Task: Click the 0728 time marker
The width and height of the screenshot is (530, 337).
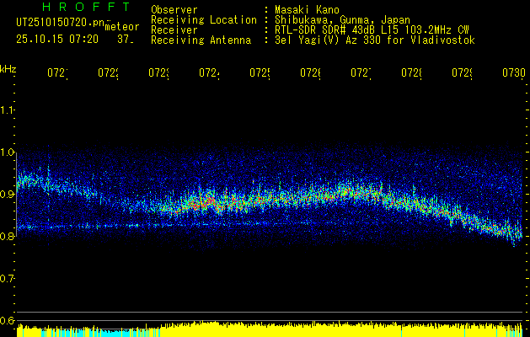Action: [x=412, y=73]
